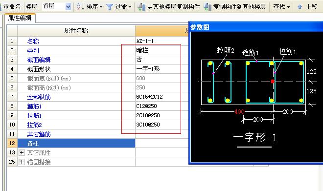323x191 pixels.
Task: Click the filter funnel icon
Action: click(x=110, y=7)
